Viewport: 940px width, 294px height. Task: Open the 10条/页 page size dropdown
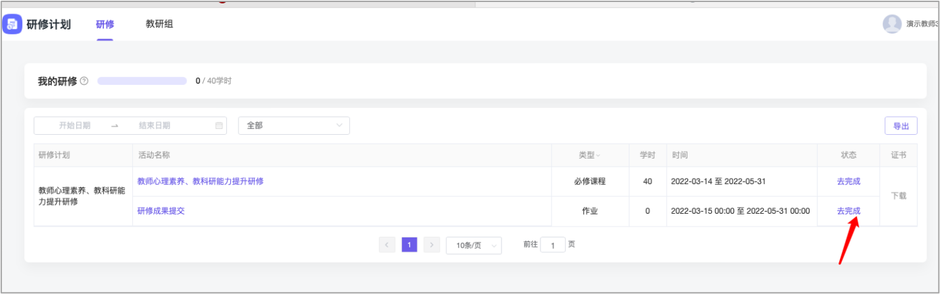473,245
